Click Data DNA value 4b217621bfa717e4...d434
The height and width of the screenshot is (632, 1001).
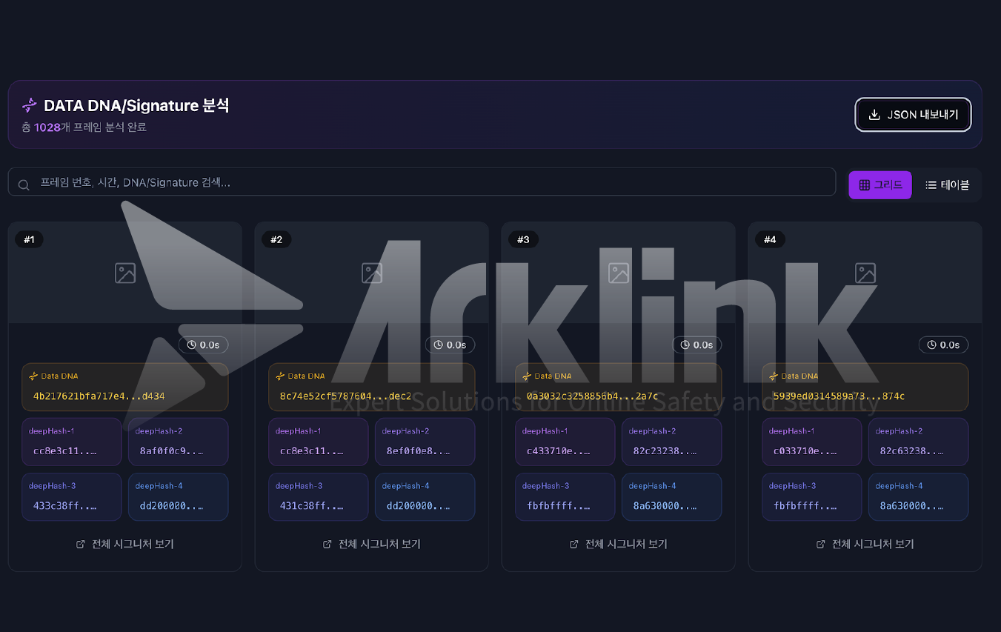click(x=99, y=396)
